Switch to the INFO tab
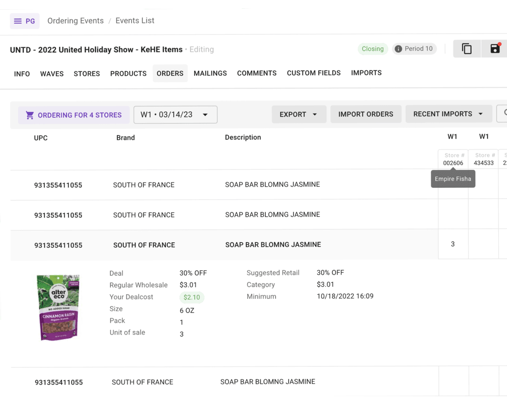The height and width of the screenshot is (405, 507). (22, 74)
